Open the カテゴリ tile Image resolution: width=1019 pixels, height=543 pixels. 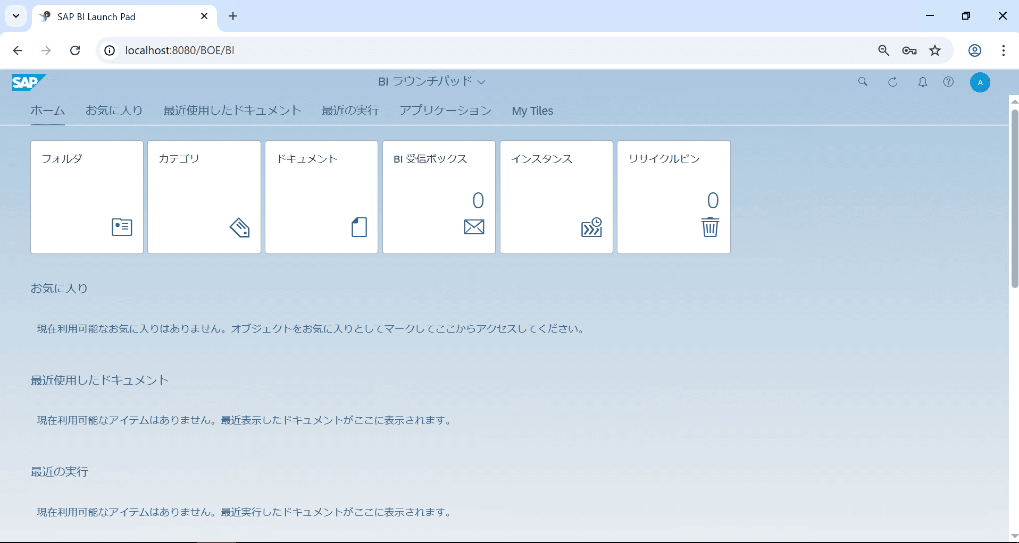[204, 197]
